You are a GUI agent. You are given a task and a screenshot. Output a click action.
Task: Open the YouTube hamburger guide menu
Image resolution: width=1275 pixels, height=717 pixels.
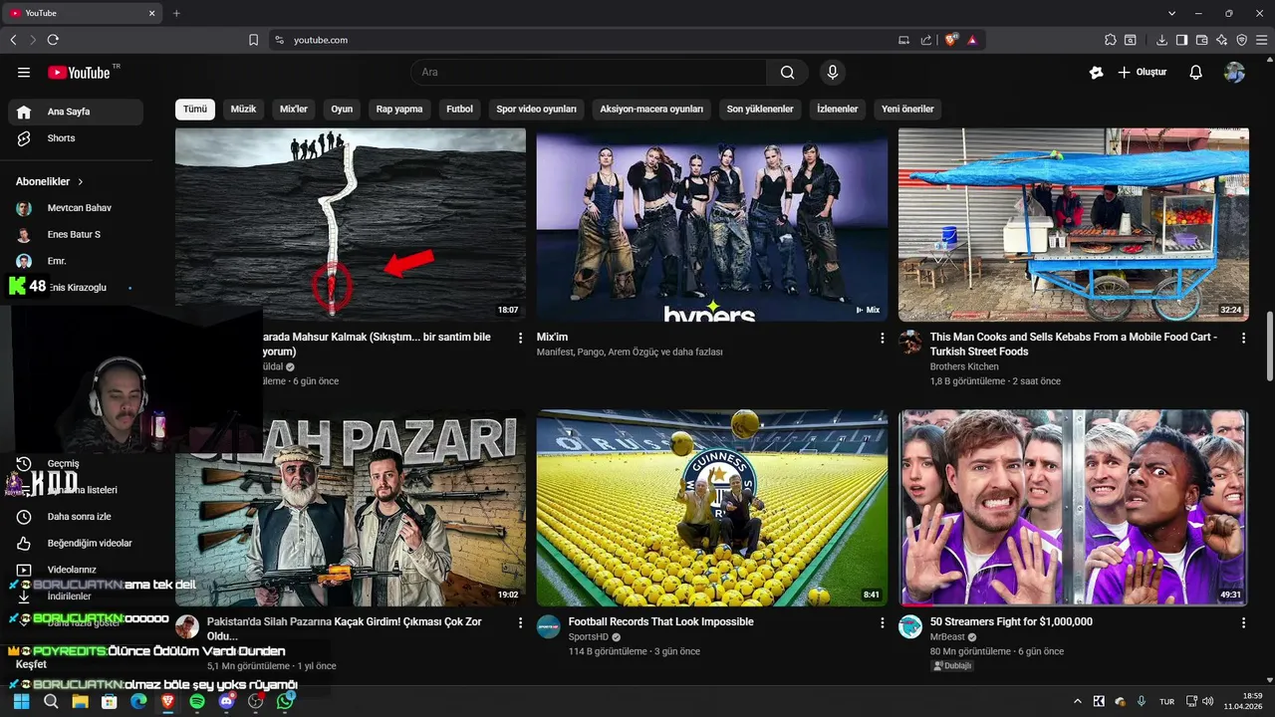coord(24,72)
